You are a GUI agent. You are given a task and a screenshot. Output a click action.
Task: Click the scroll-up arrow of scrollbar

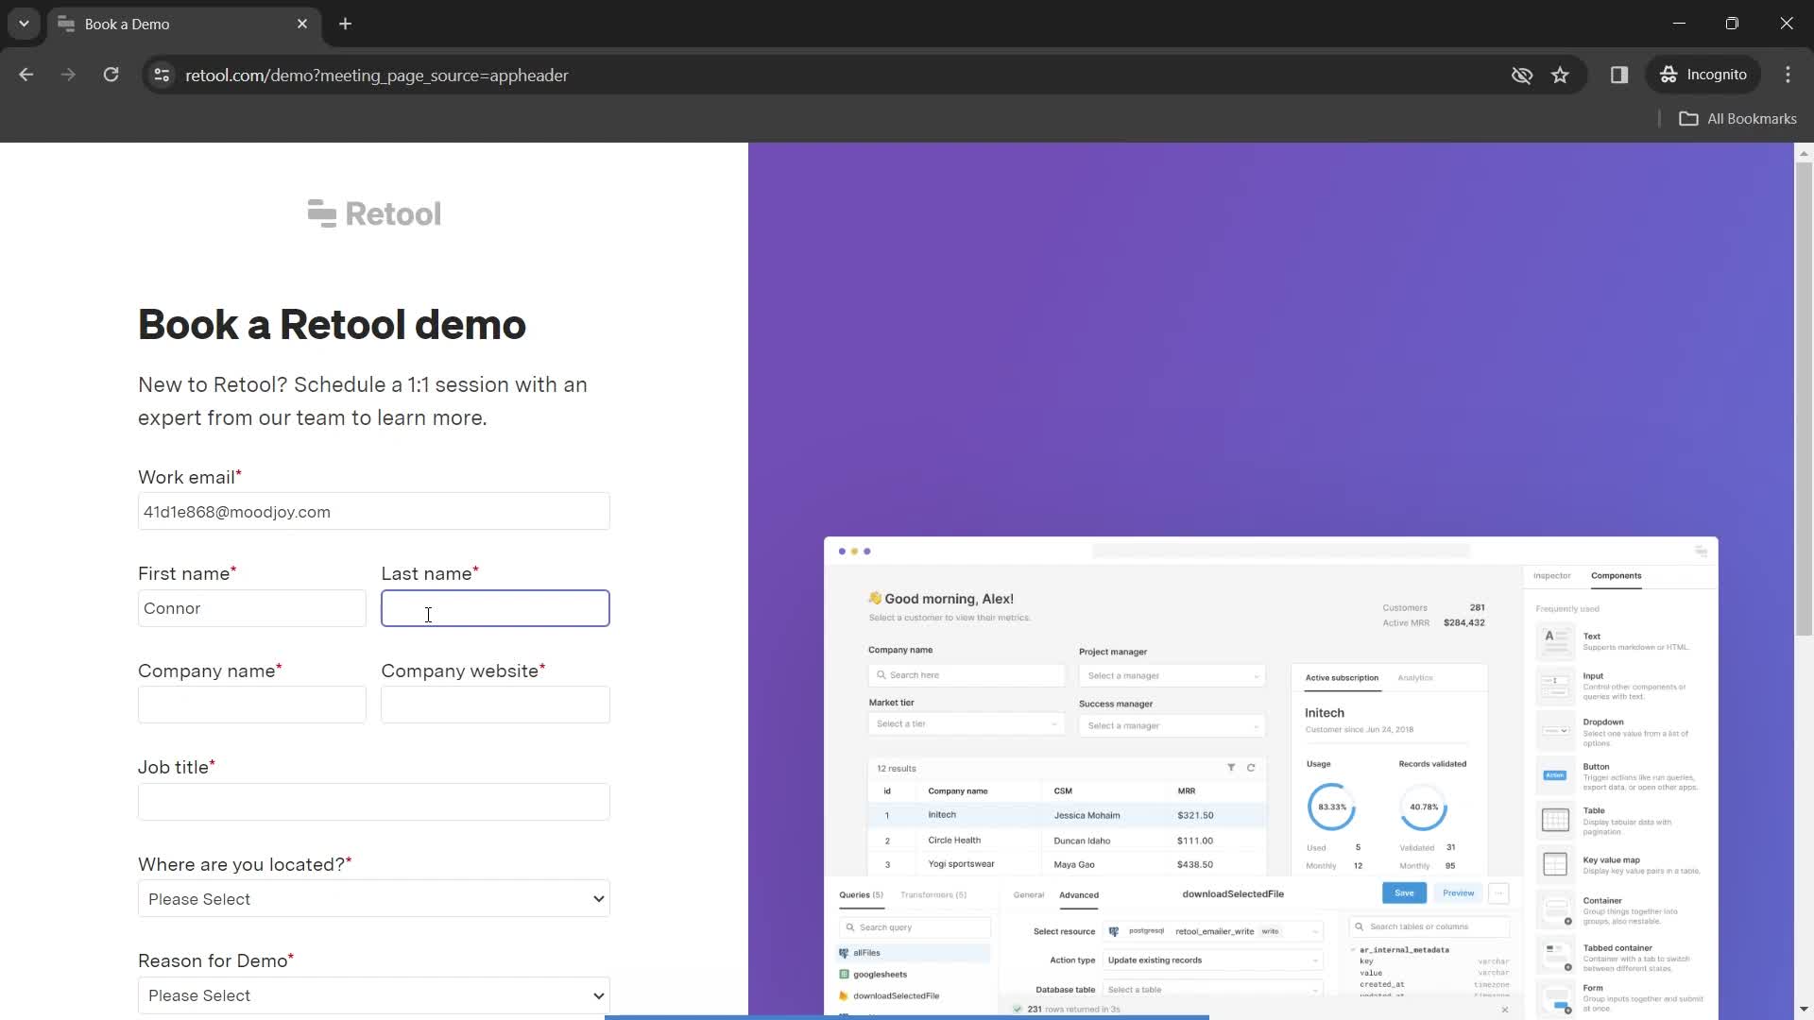(1804, 152)
